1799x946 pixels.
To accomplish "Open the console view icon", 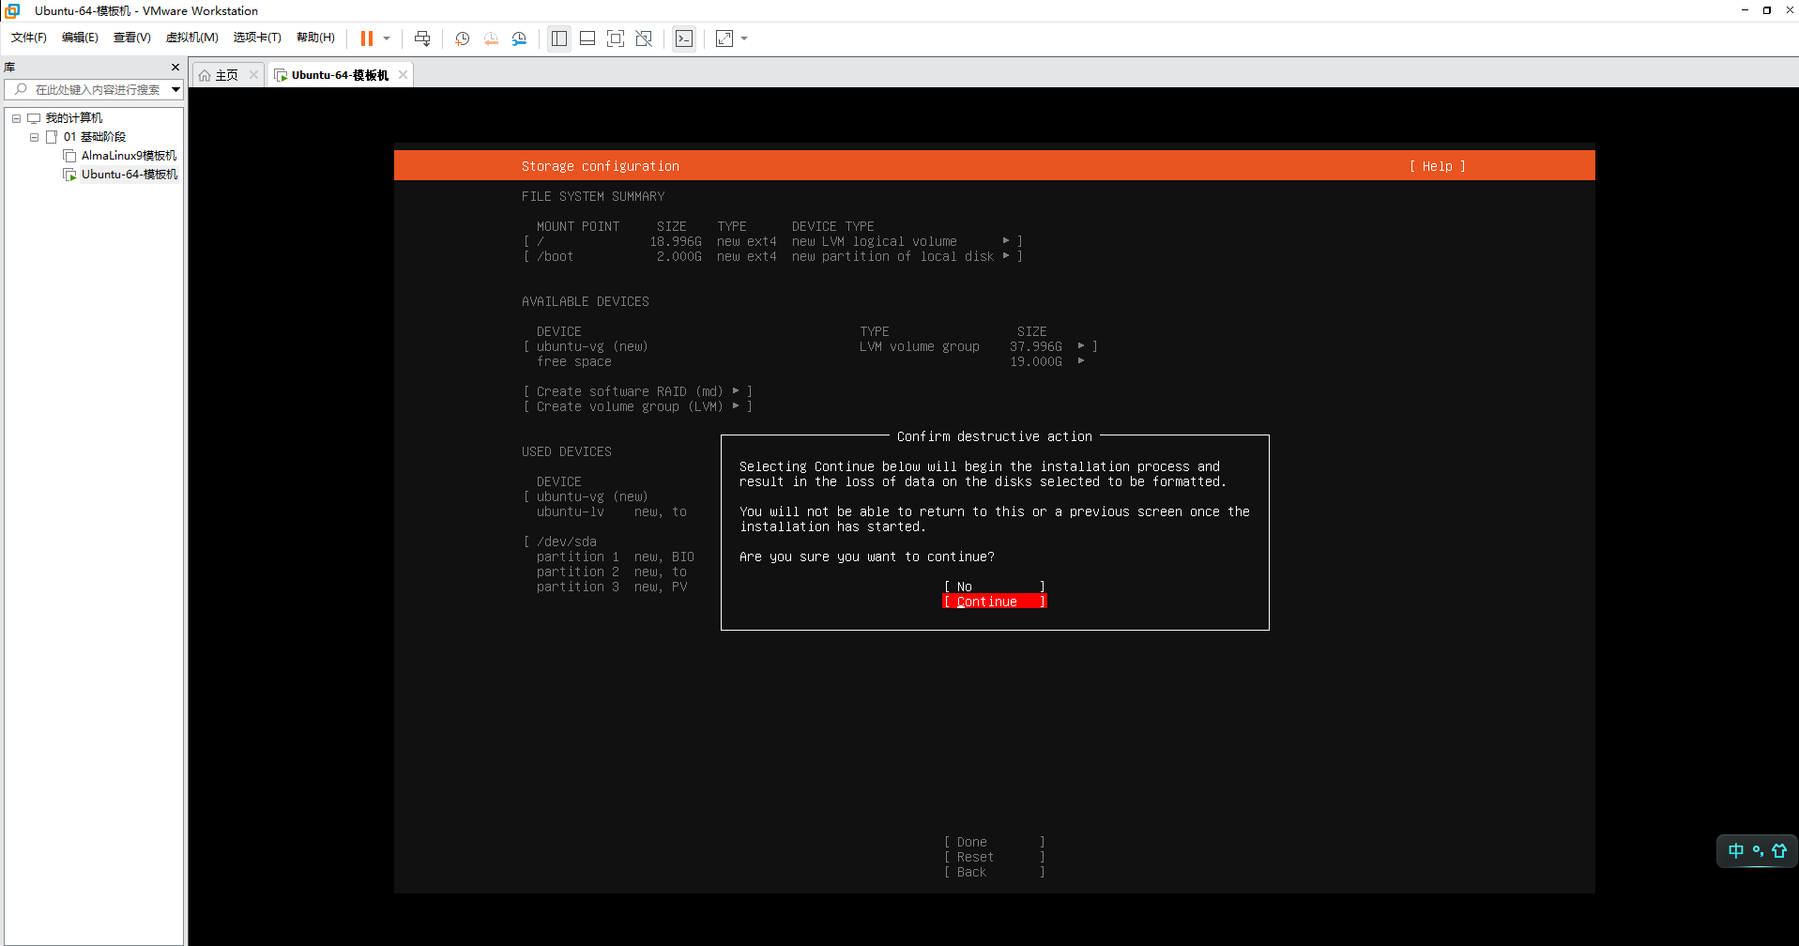I will coord(684,38).
